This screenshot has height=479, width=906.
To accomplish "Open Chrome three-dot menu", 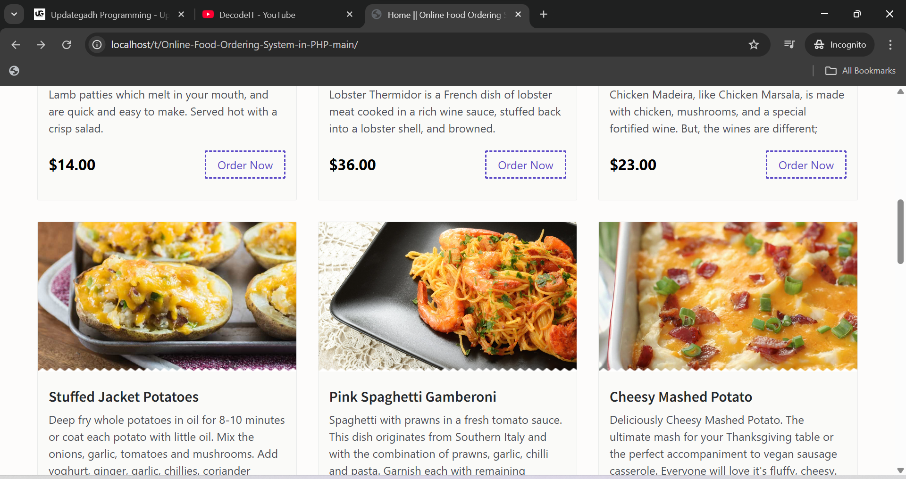I will pos(890,45).
